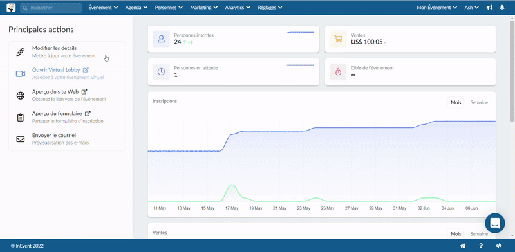Open announcements via the megaphone icon
515x252 pixels.
(x=489, y=8)
